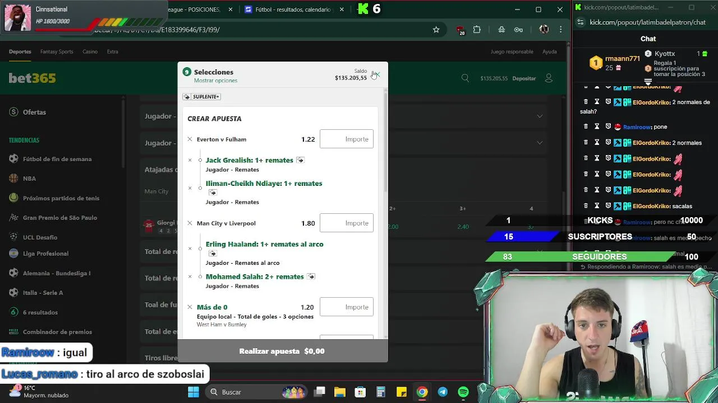Click the substitute icon under Iliman-Cheikh Ndiaye

[213, 193]
